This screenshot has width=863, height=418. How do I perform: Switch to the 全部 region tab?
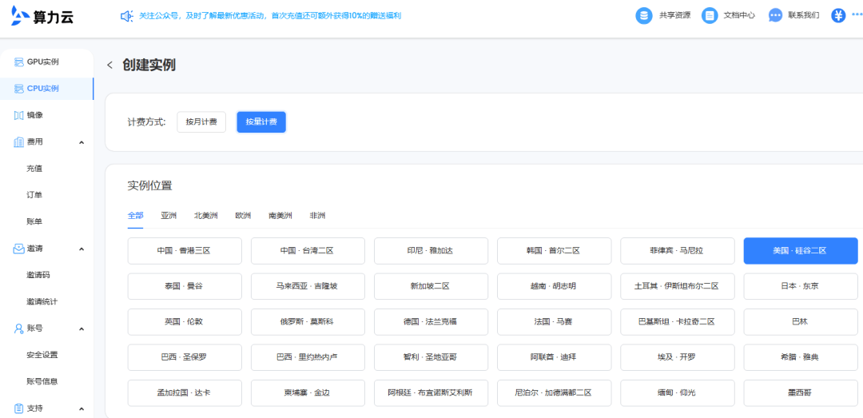pos(135,215)
